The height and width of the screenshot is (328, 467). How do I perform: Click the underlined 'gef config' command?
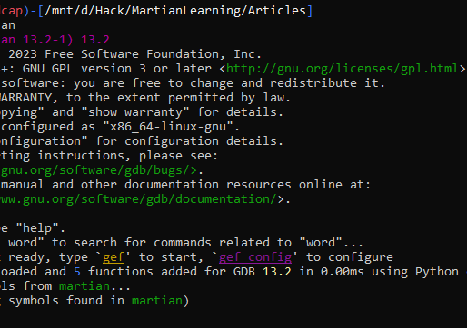[x=255, y=257]
